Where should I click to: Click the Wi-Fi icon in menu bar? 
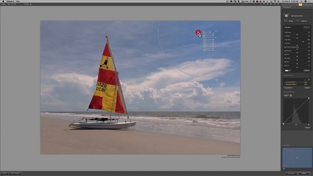[x=275, y=1]
